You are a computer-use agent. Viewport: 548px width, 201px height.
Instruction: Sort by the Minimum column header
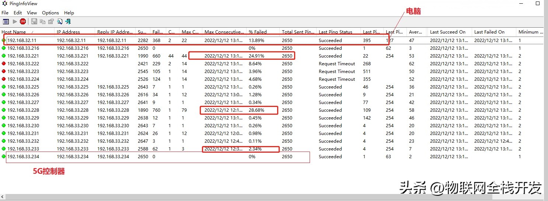click(x=530, y=32)
